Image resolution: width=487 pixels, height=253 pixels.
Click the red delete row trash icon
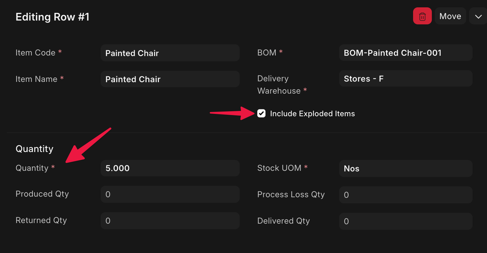click(422, 16)
